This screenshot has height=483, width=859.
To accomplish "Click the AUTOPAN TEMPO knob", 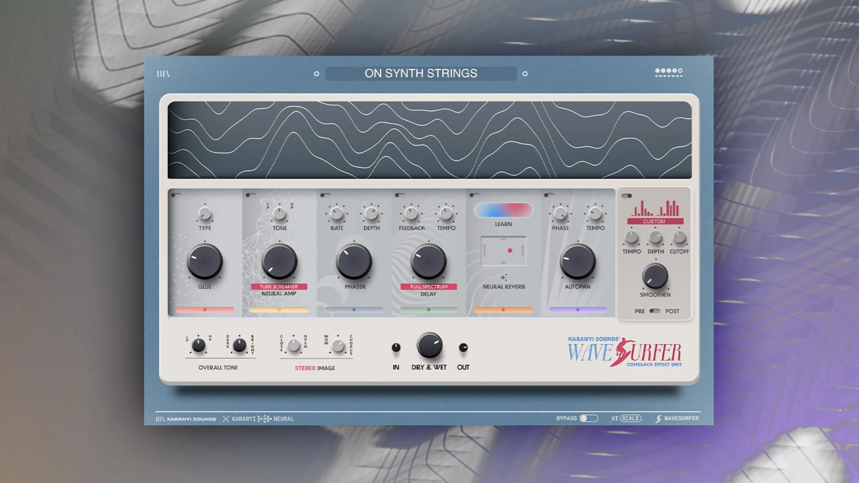I will click(x=595, y=214).
